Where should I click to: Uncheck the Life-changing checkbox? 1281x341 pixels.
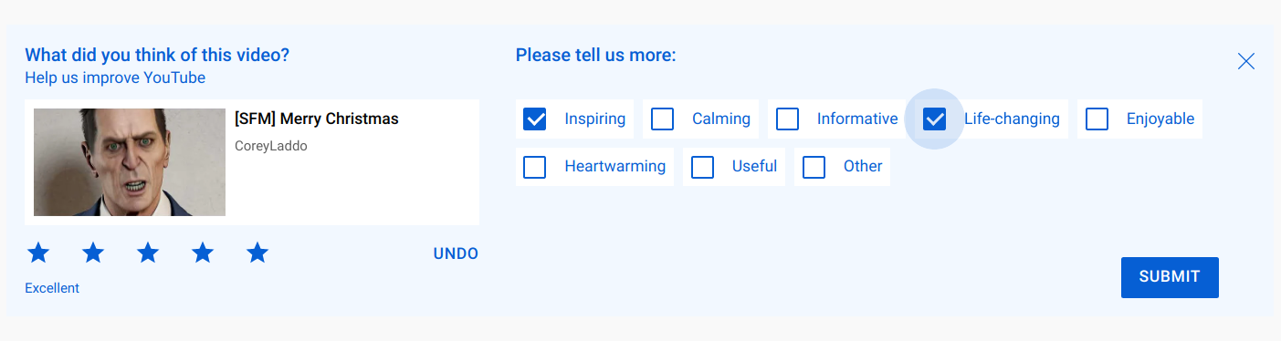[x=934, y=119]
